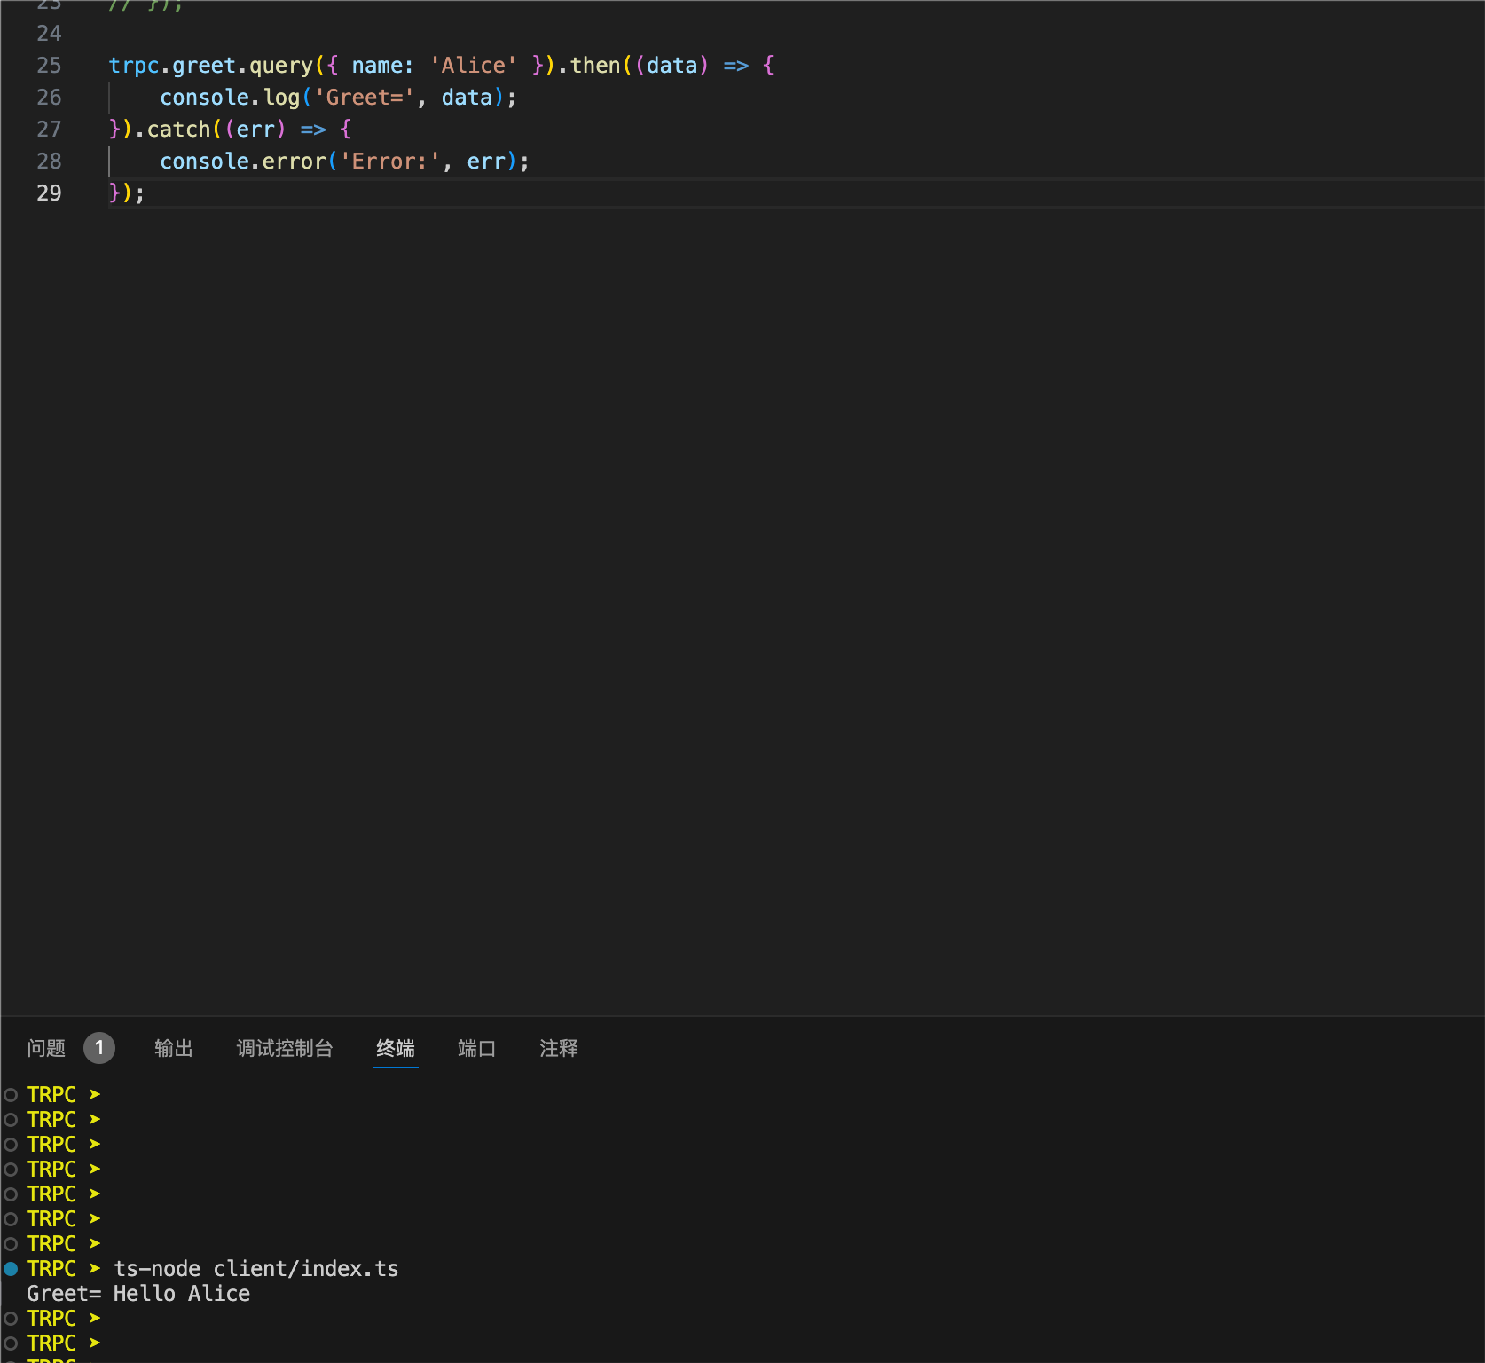
Task: Click the closing }); on line 29
Action: coord(127,193)
